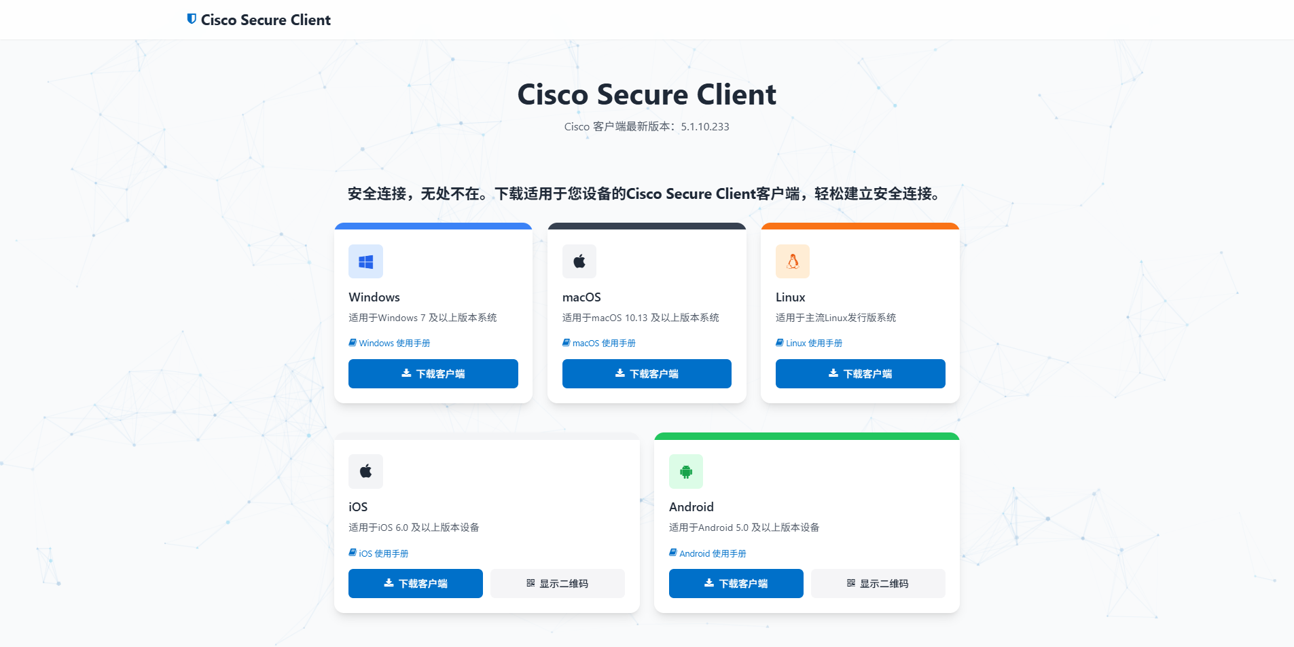Click the Linux penguin icon

[793, 261]
